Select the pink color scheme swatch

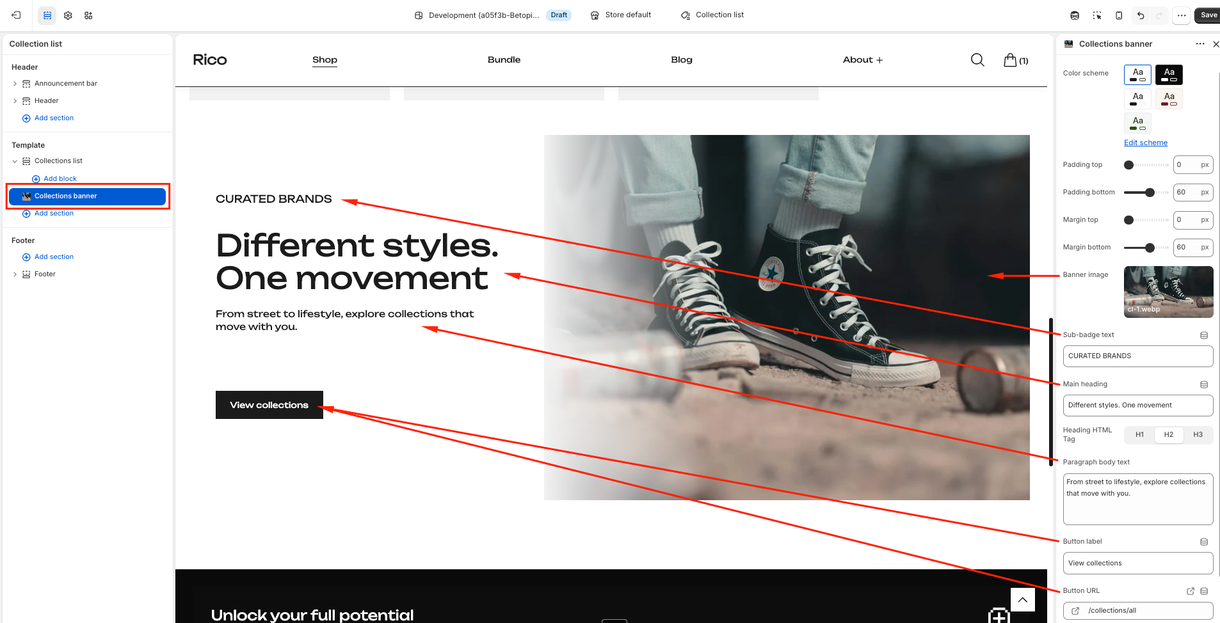(x=1169, y=99)
